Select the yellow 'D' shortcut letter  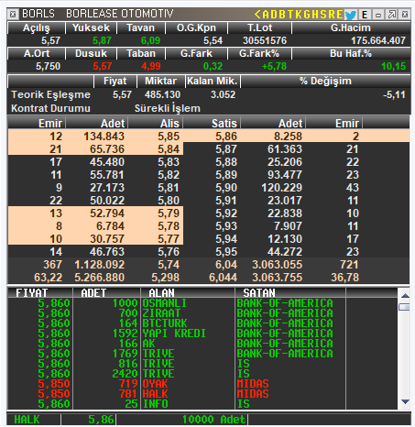coord(274,14)
